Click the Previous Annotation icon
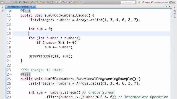The image size is (177, 99). coord(72,2)
